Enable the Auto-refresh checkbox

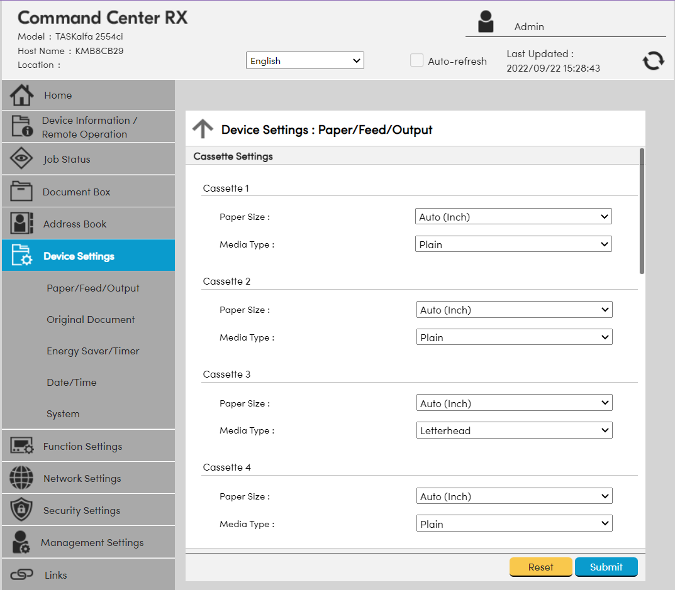point(416,60)
